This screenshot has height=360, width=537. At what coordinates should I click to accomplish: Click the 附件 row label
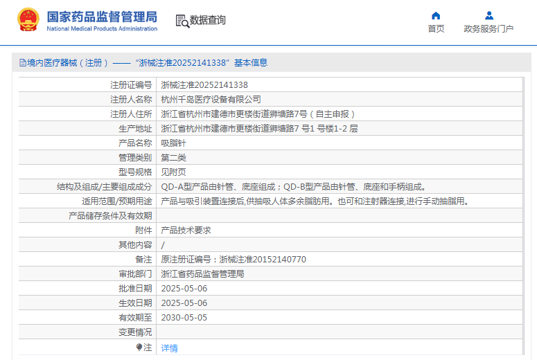click(x=143, y=231)
